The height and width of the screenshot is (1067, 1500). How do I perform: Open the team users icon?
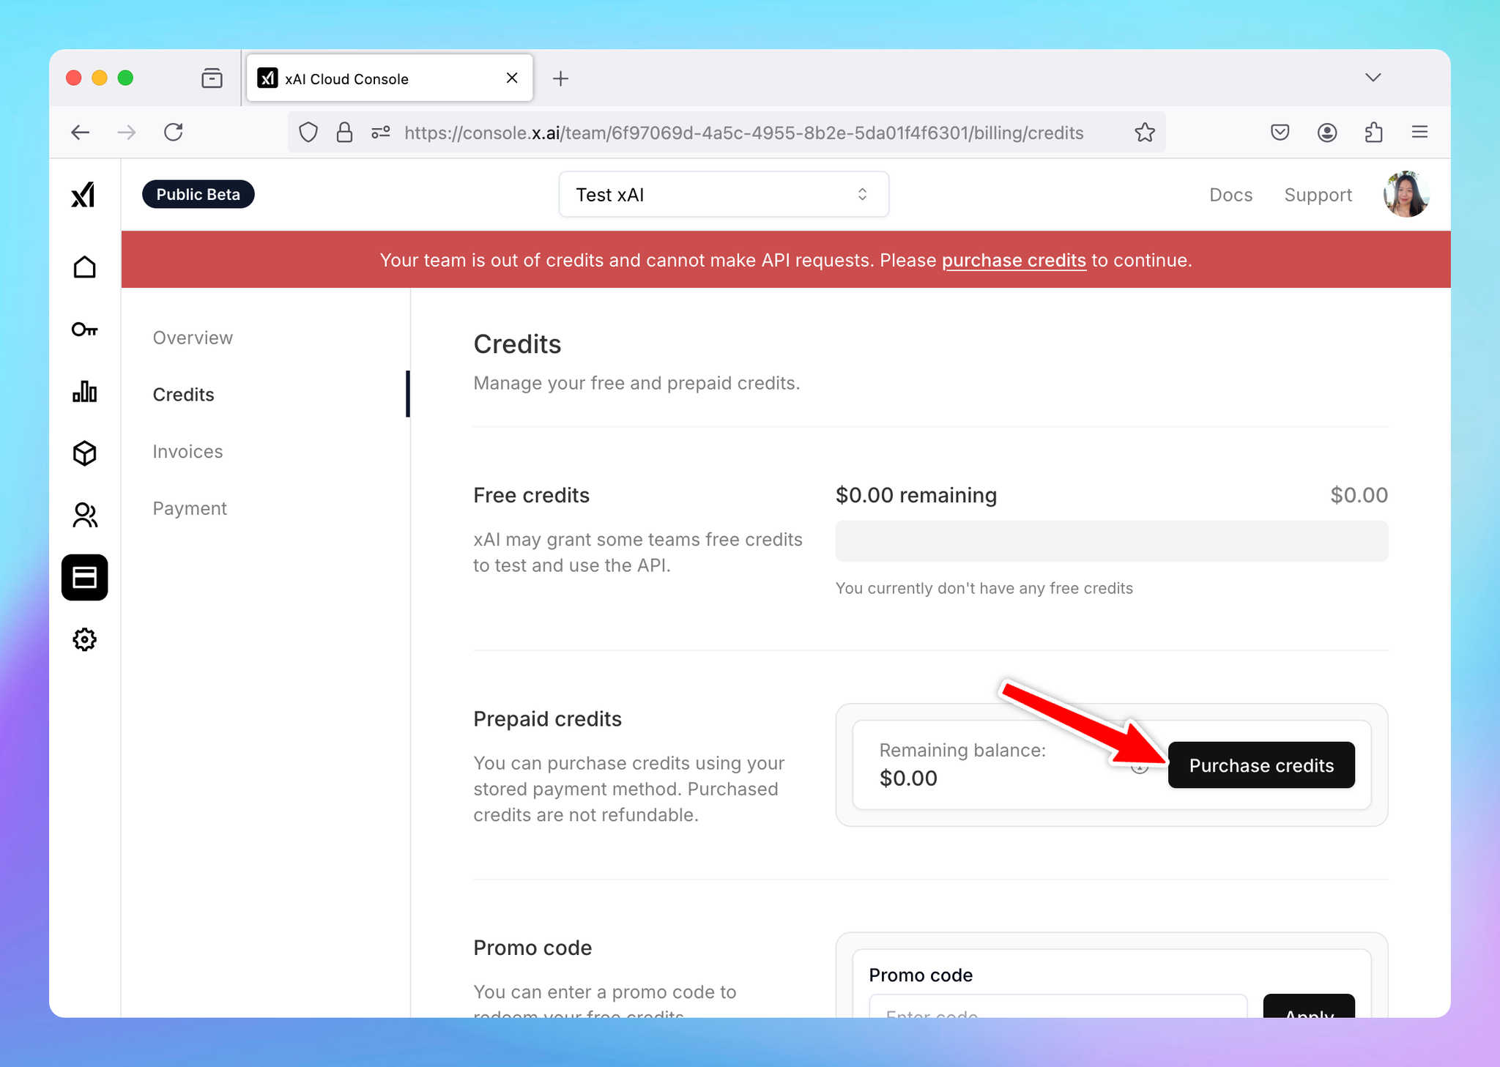tap(84, 516)
